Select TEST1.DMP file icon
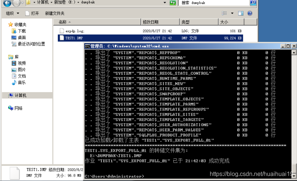 62,38
